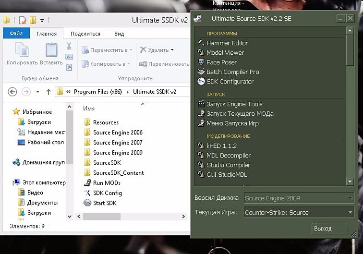Click breadcrumb arrow after Program Files (x86)
This screenshot has height=254, width=363.
point(128,92)
